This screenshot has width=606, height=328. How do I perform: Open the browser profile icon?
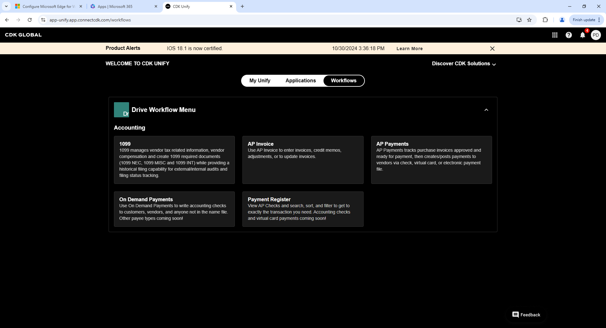(x=562, y=20)
